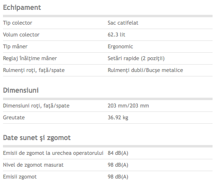The height and width of the screenshot is (182, 217).
Task: Click the Echipament section heading
Action: click(x=22, y=7)
